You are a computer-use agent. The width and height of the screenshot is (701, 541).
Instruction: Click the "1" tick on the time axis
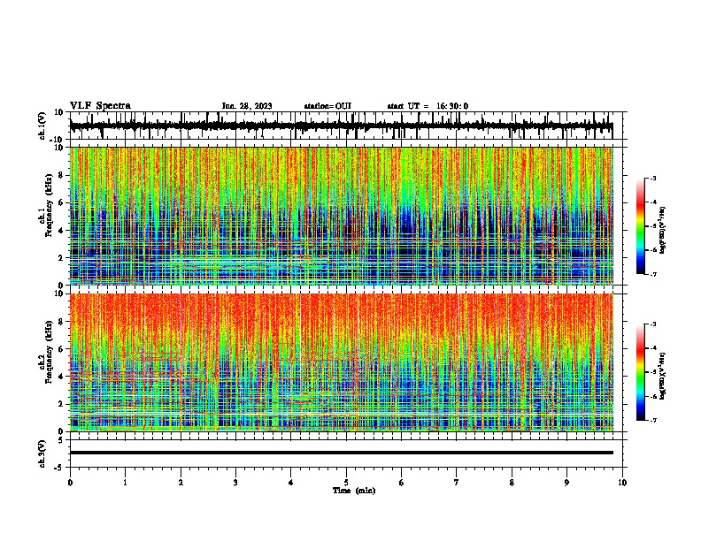(x=125, y=483)
